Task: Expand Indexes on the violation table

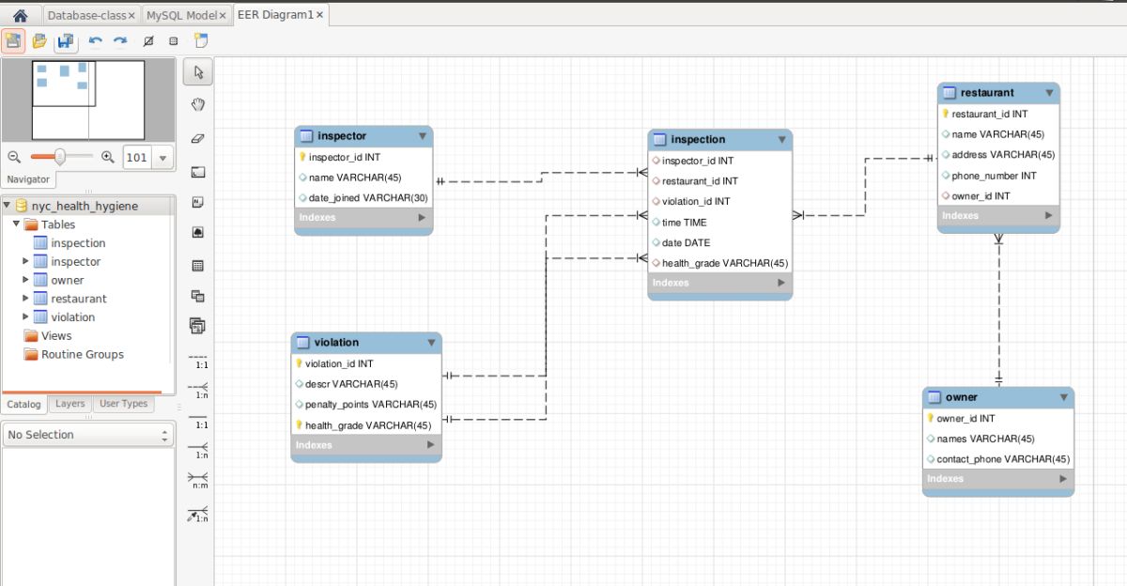Action: tap(430, 445)
